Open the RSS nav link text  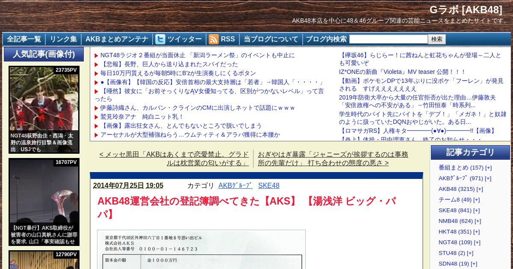(228, 39)
